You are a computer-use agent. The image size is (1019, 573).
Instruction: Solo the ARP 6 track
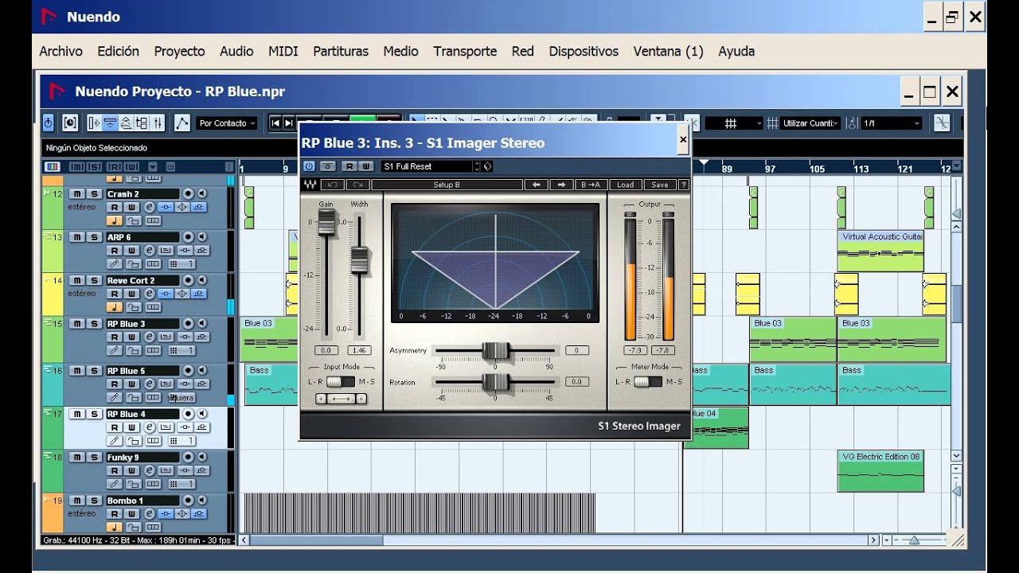[x=94, y=237]
